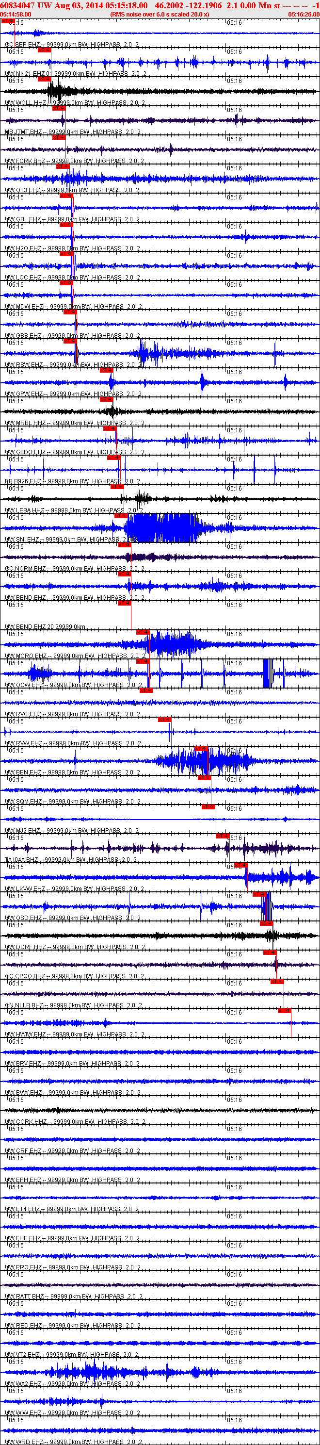320x1445 pixels.
Task: Select the 'UW GBB EHZ' station label
Action: (x=23, y=336)
